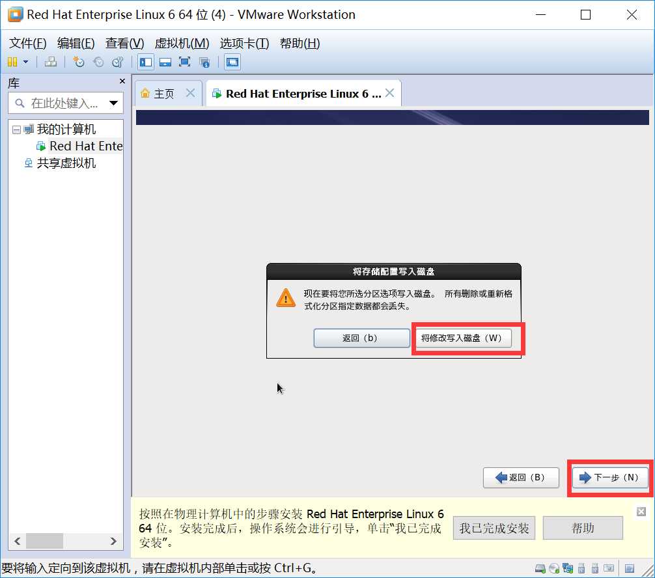The width and height of the screenshot is (655, 578).
Task: Click the revert to snapshot icon
Action: [98, 62]
